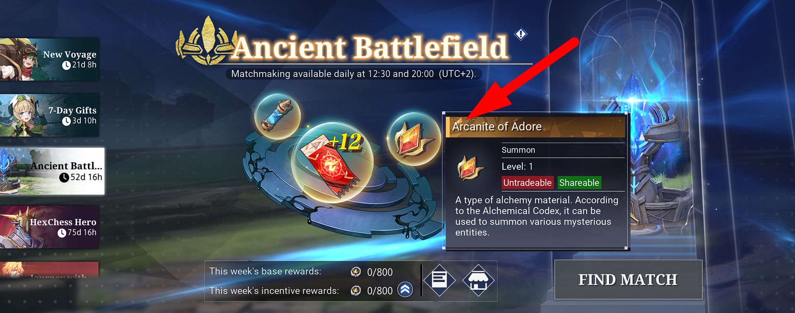Start matchmaking with FIND MATCH button
The image size is (795, 313).
(628, 279)
